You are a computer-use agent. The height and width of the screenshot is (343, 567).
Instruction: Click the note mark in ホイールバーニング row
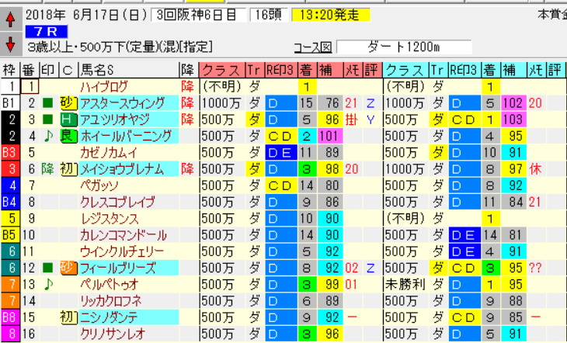click(x=48, y=136)
